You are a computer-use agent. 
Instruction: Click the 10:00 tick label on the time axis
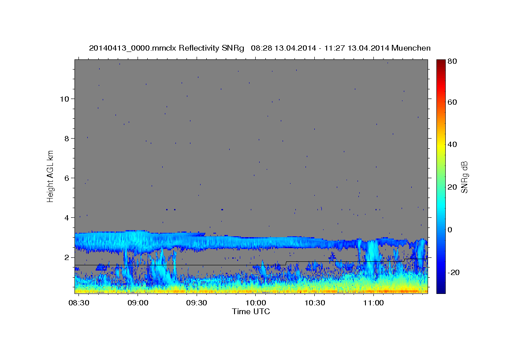255,304
